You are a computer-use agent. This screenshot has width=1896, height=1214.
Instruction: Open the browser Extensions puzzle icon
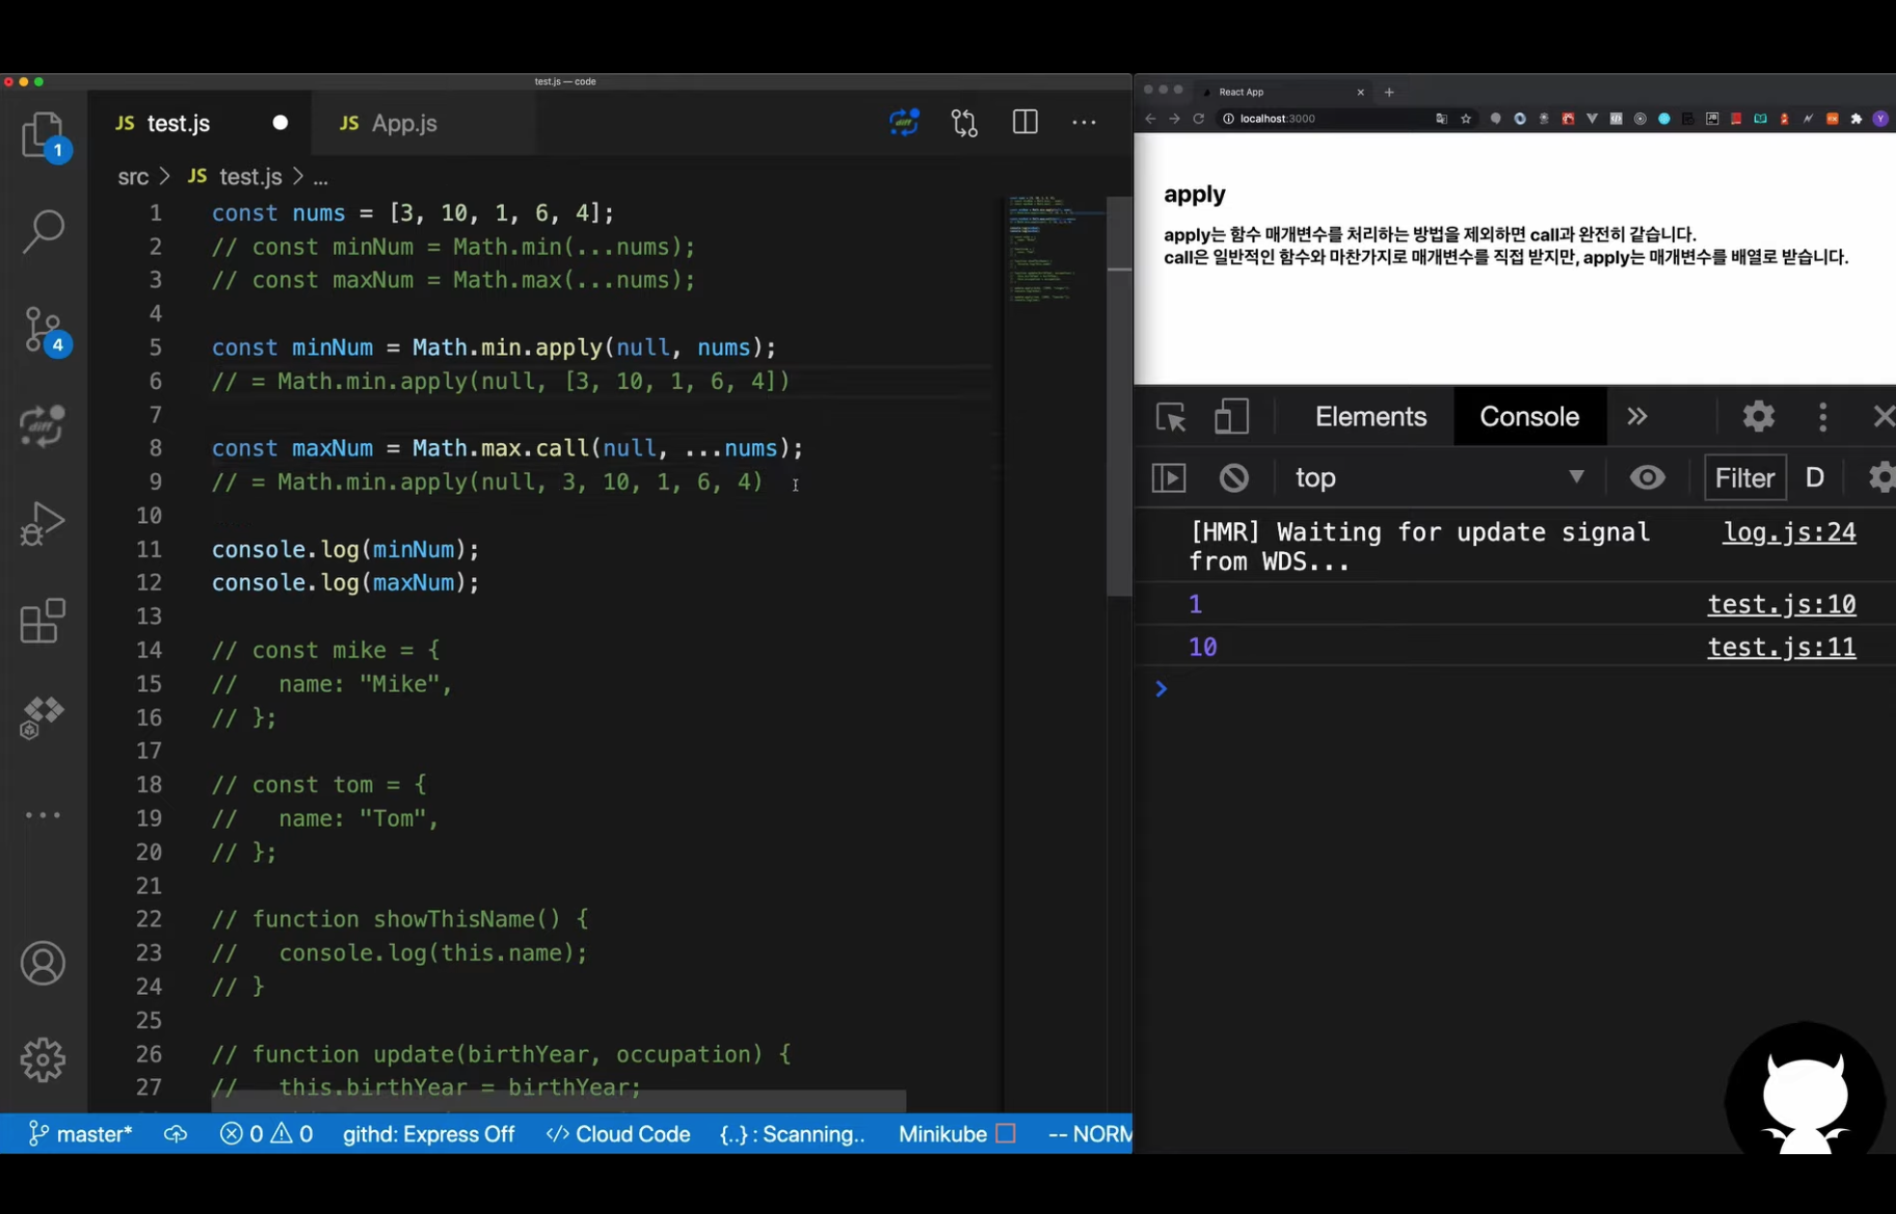[1856, 119]
